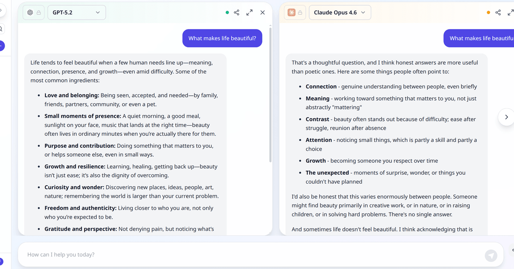Click the send message paper plane icon
The height and width of the screenshot is (269, 514).
click(491, 255)
